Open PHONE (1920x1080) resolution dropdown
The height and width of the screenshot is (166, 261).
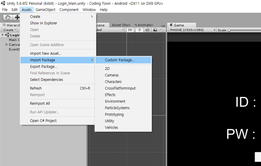pos(192,30)
